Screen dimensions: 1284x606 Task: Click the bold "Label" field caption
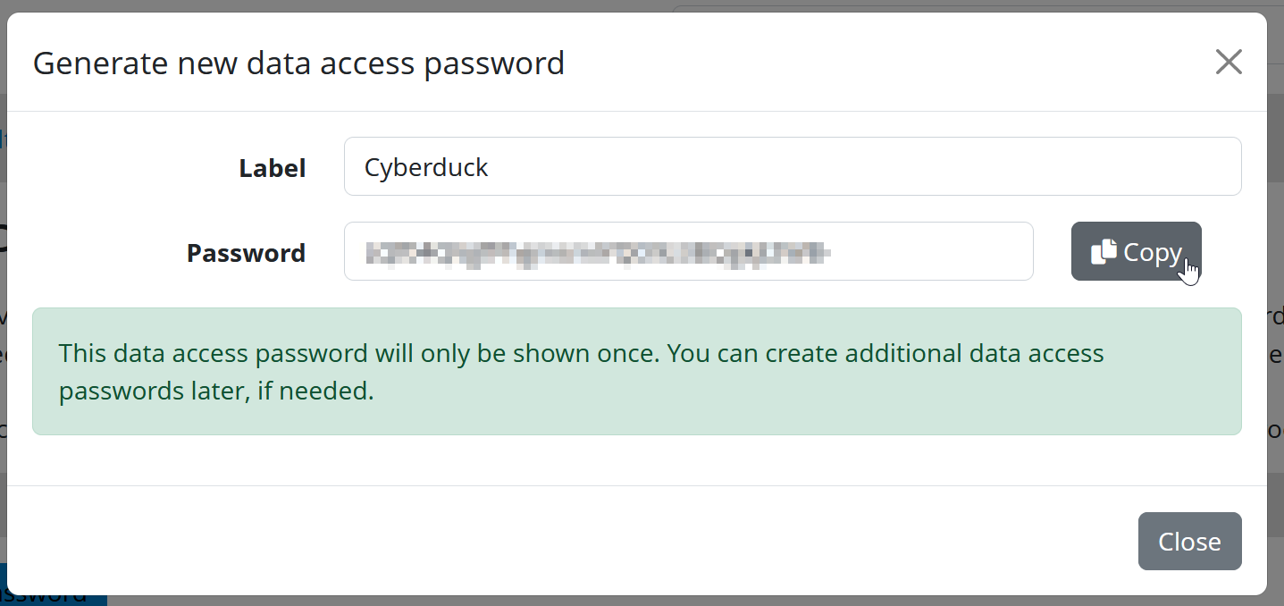pos(273,168)
